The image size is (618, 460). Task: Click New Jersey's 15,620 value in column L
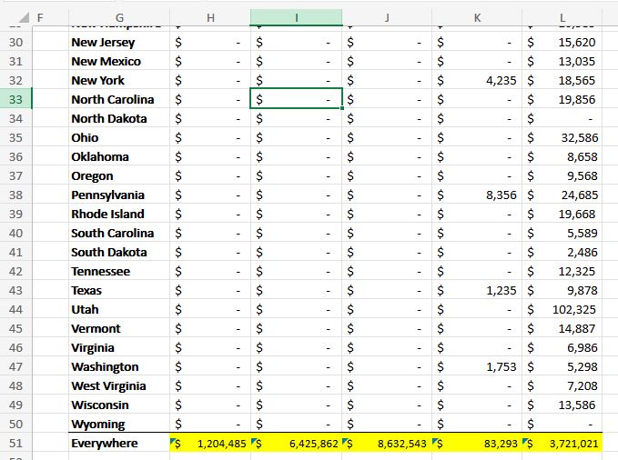562,42
